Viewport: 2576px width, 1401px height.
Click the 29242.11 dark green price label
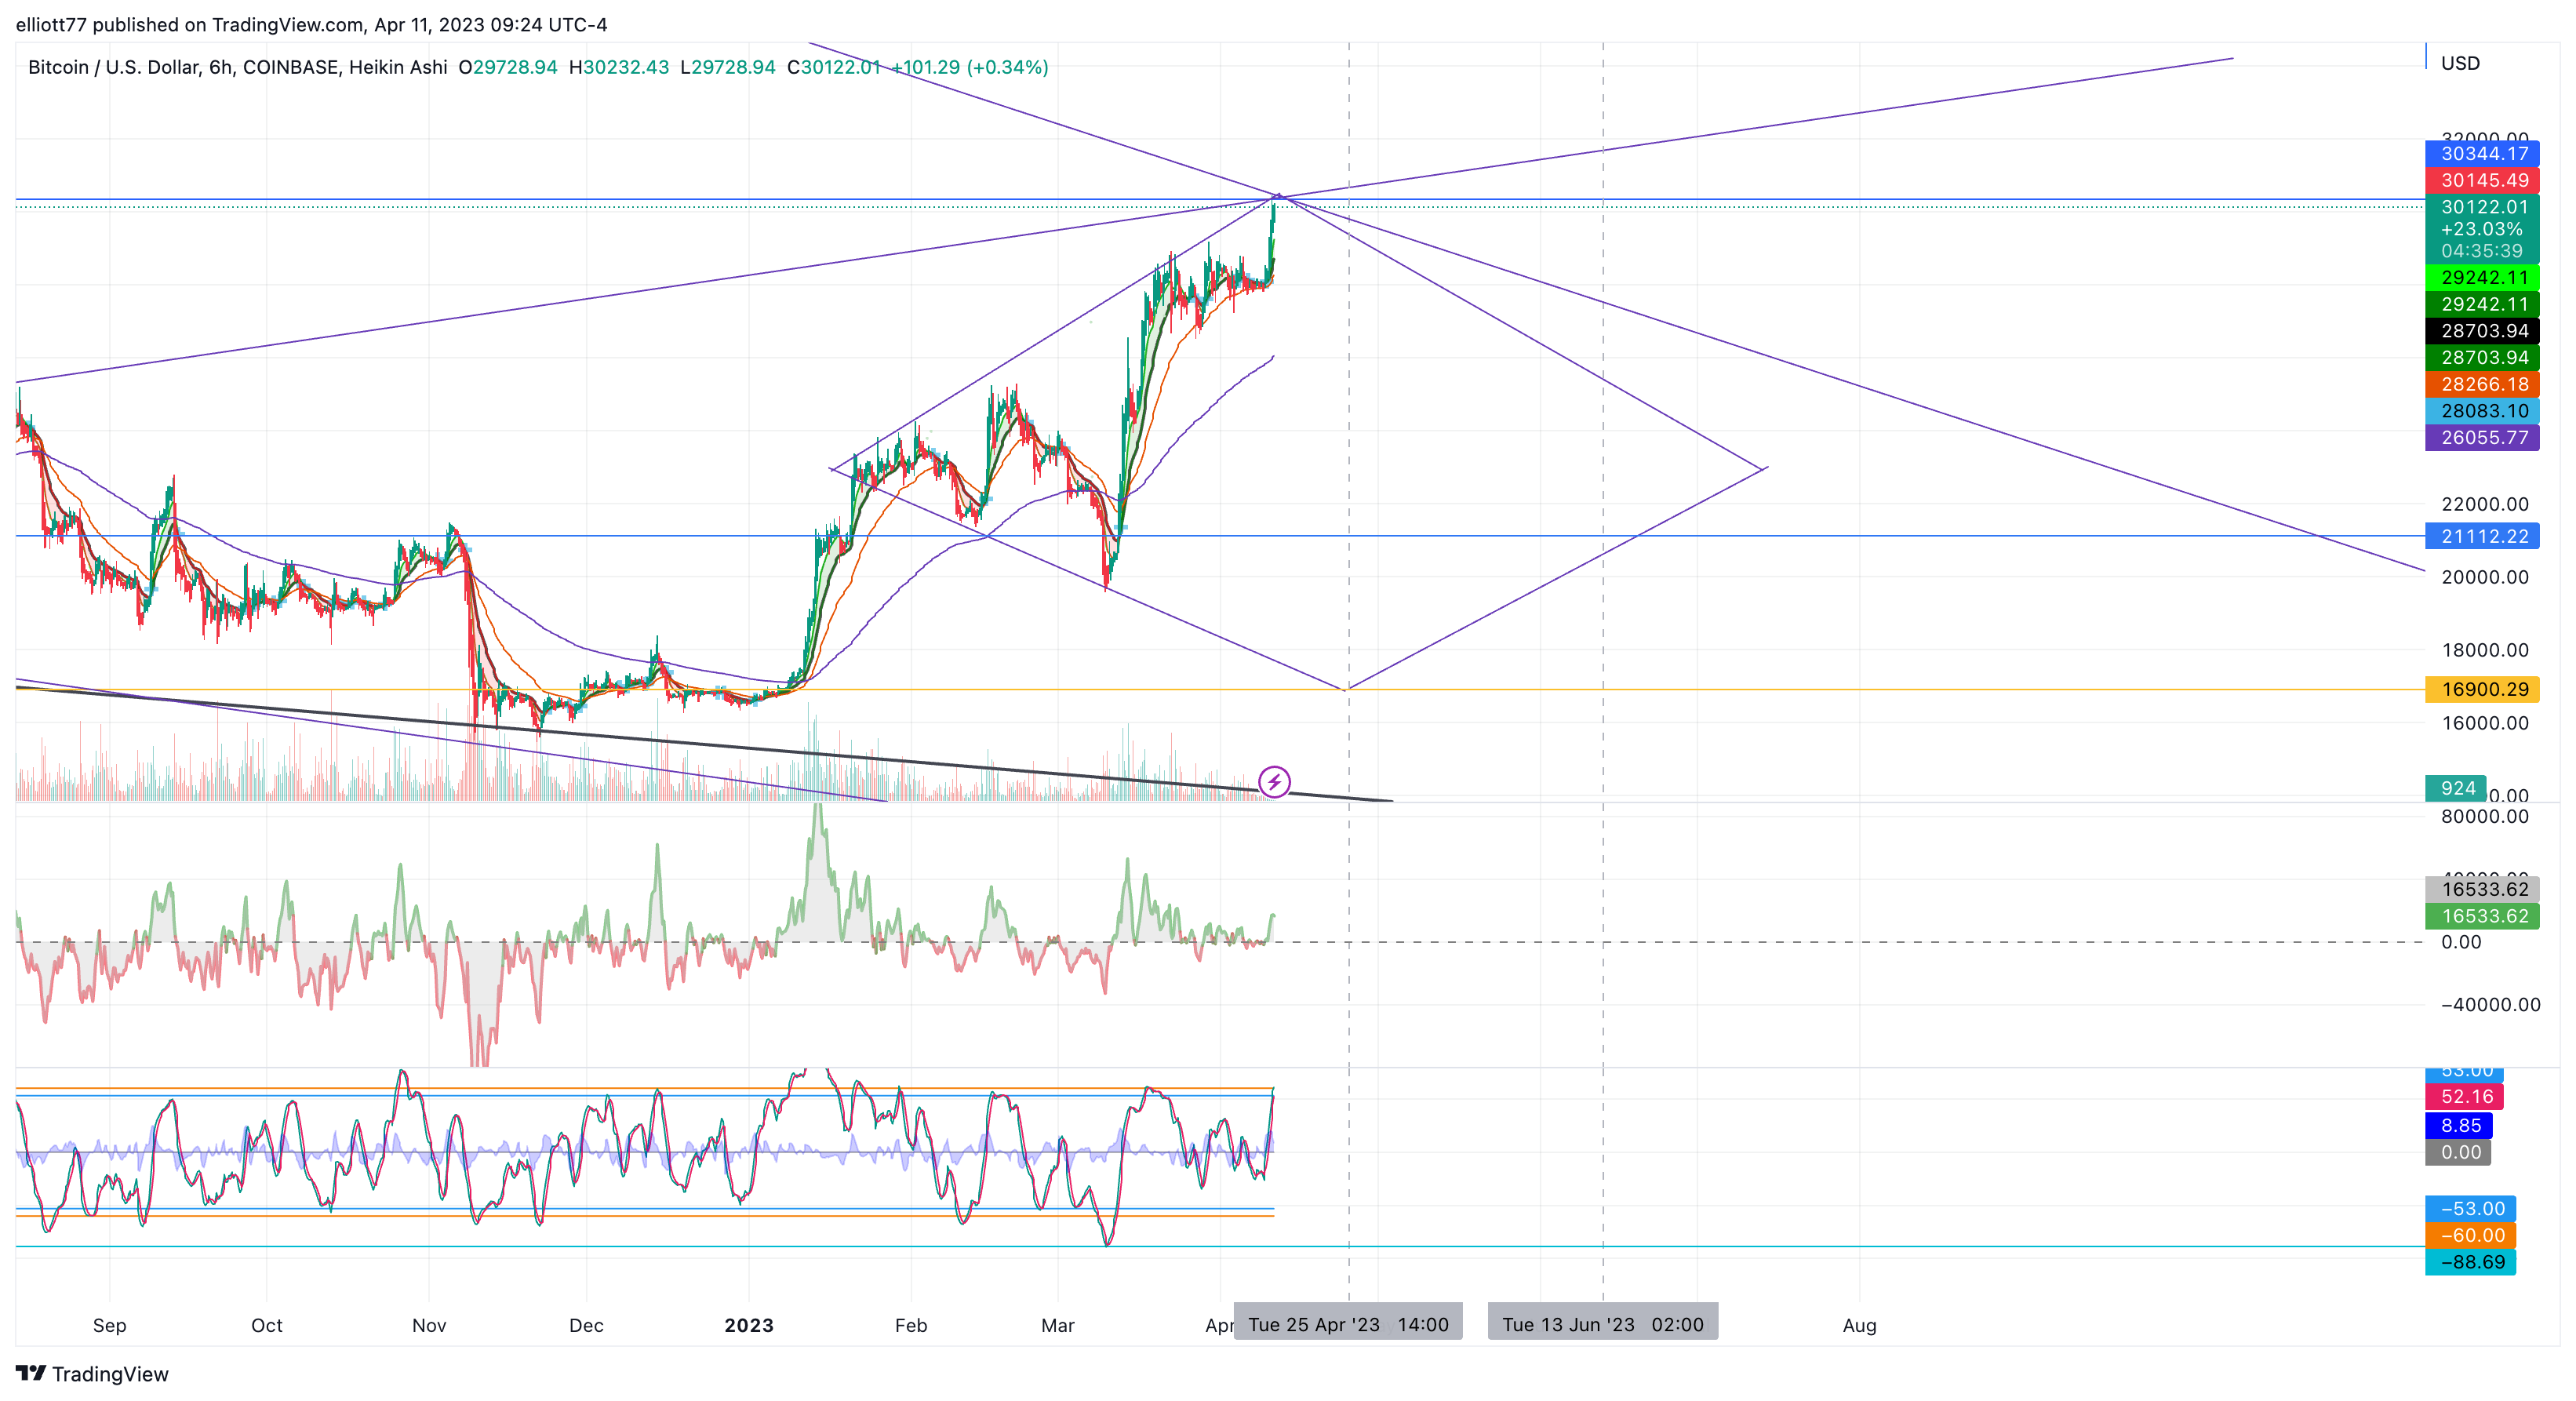pyautogui.click(x=2482, y=305)
